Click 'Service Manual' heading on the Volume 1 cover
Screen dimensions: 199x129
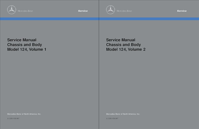tap(22, 40)
